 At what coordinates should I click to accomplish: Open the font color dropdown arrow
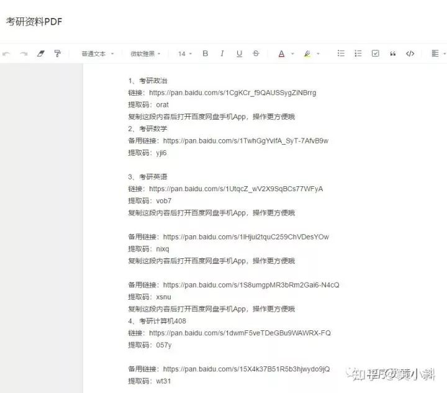click(x=292, y=53)
